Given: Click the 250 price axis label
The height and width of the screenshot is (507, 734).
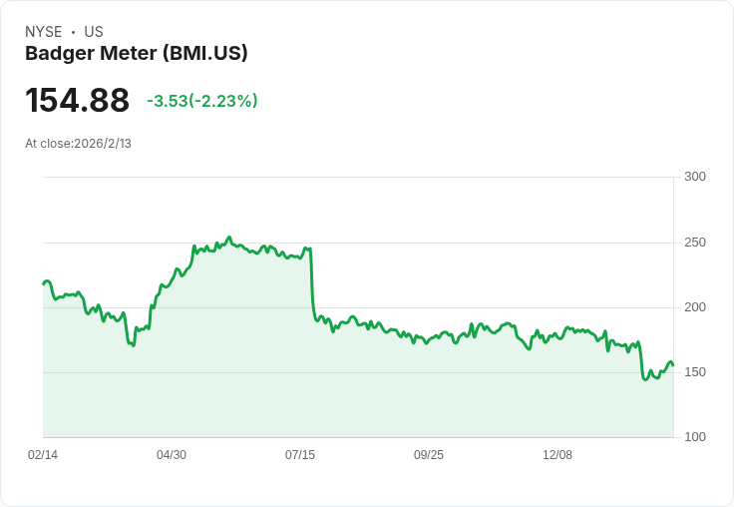Looking at the screenshot, I should pyautogui.click(x=695, y=243).
